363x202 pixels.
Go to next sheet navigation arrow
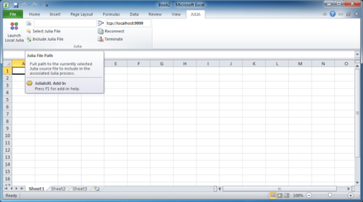pos(16,189)
